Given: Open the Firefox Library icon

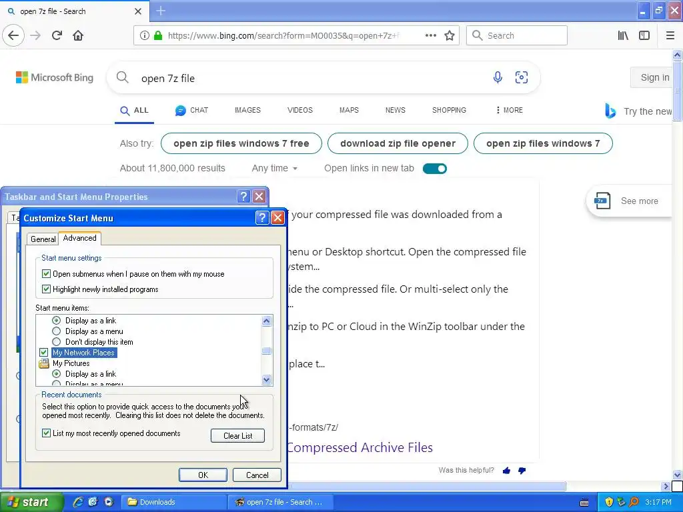Looking at the screenshot, I should 623,35.
